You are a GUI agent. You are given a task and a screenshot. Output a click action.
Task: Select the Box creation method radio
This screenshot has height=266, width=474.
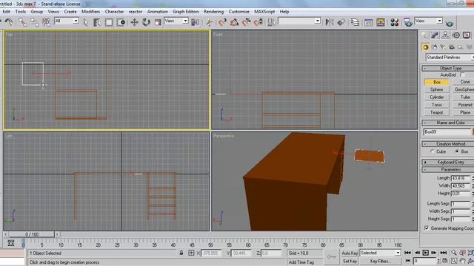(457, 151)
